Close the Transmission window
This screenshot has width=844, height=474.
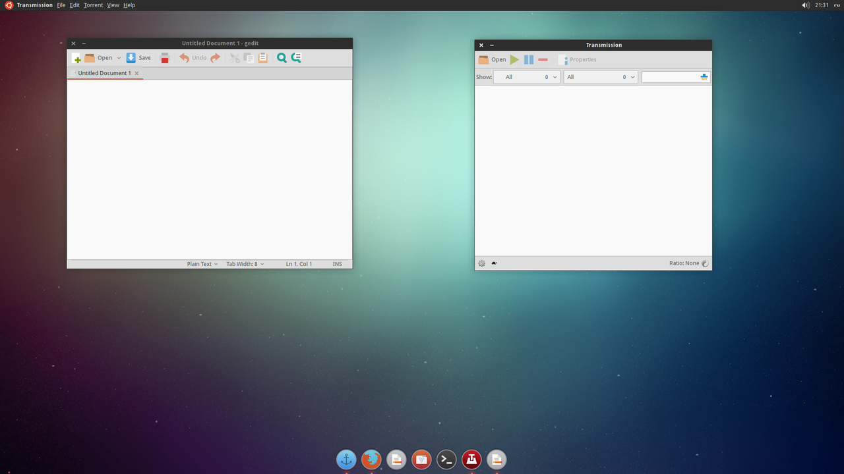[x=481, y=45]
